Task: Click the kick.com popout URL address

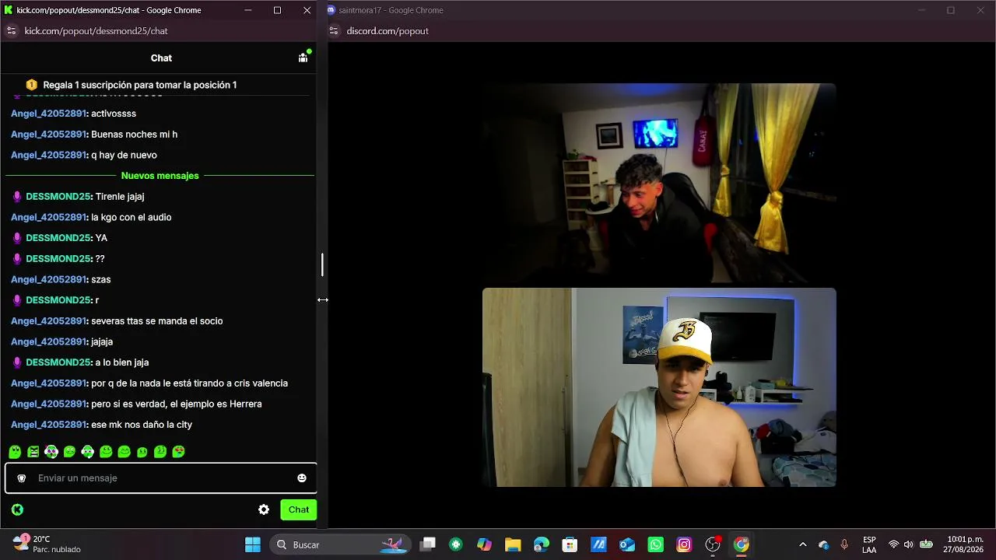Action: click(96, 31)
